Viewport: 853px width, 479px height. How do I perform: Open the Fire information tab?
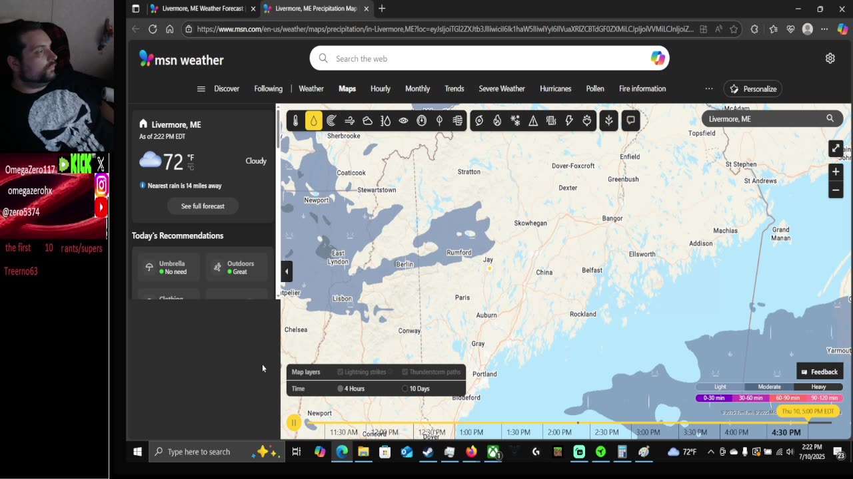pos(642,88)
